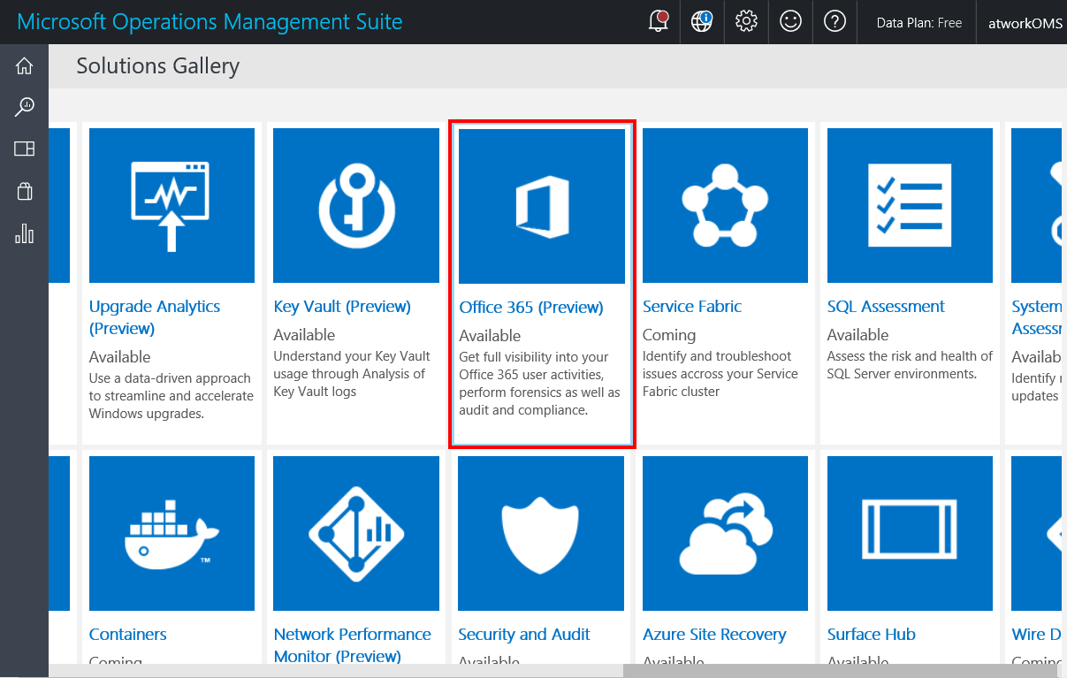
Task: Click the notifications bell icon
Action: (658, 22)
